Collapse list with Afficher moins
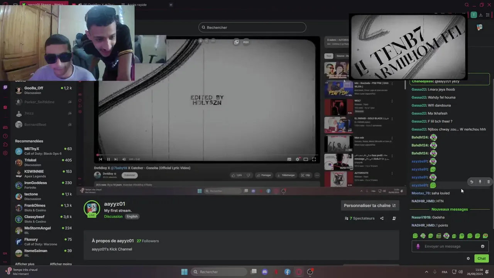Image resolution: width=494 pixels, height=278 pixels. click(x=61, y=264)
